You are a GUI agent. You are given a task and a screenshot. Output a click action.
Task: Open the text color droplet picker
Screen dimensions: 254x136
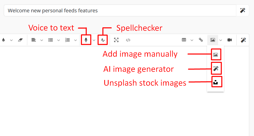[3, 40]
